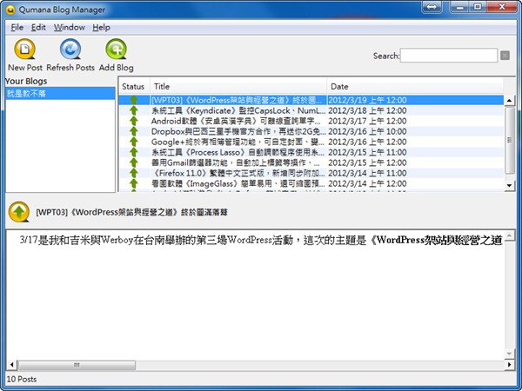
Task: Open the Window menu
Action: pos(70,27)
